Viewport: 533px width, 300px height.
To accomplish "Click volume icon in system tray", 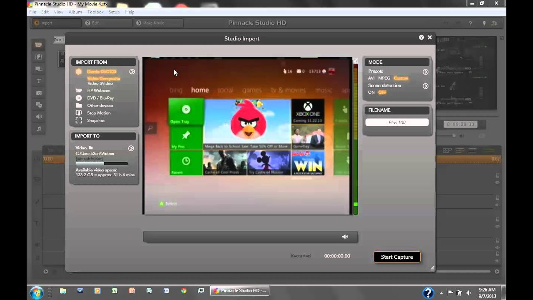I will tap(468, 292).
